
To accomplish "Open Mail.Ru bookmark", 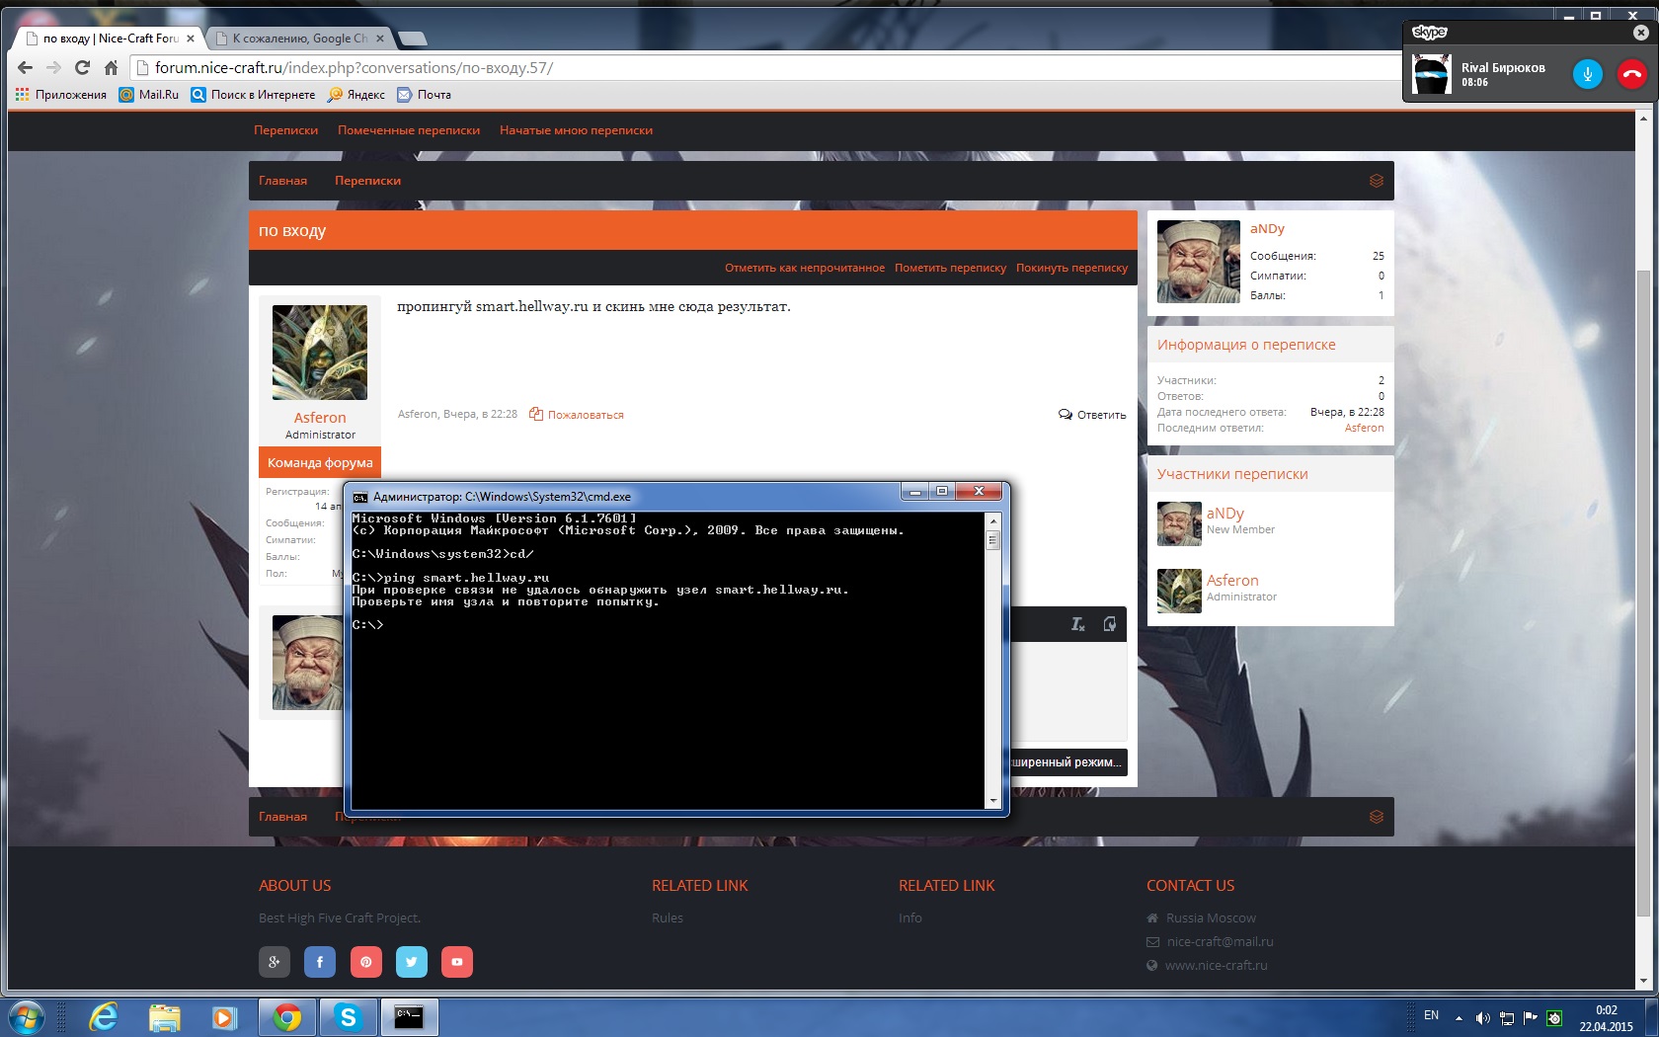I will [x=149, y=95].
